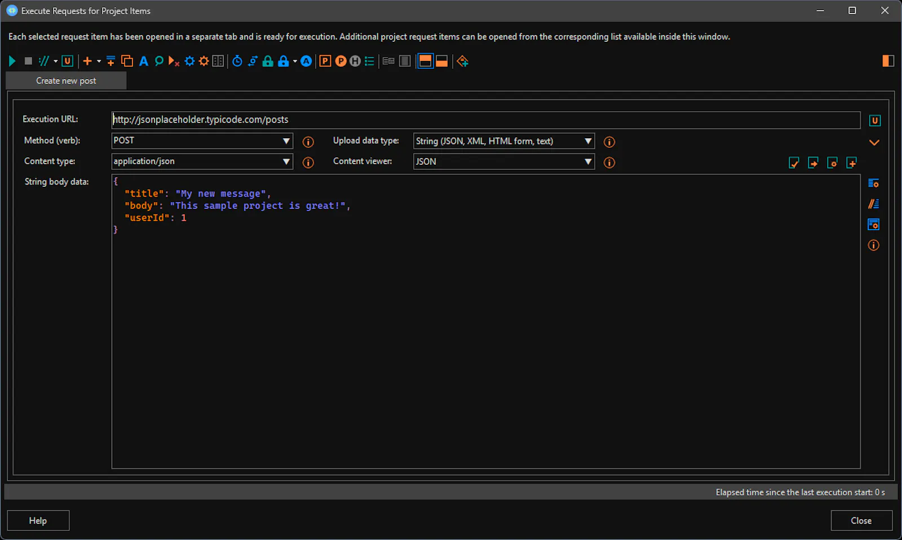This screenshot has width=902, height=540.
Task: Click the gray single panel layout icon
Action: pyautogui.click(x=405, y=61)
